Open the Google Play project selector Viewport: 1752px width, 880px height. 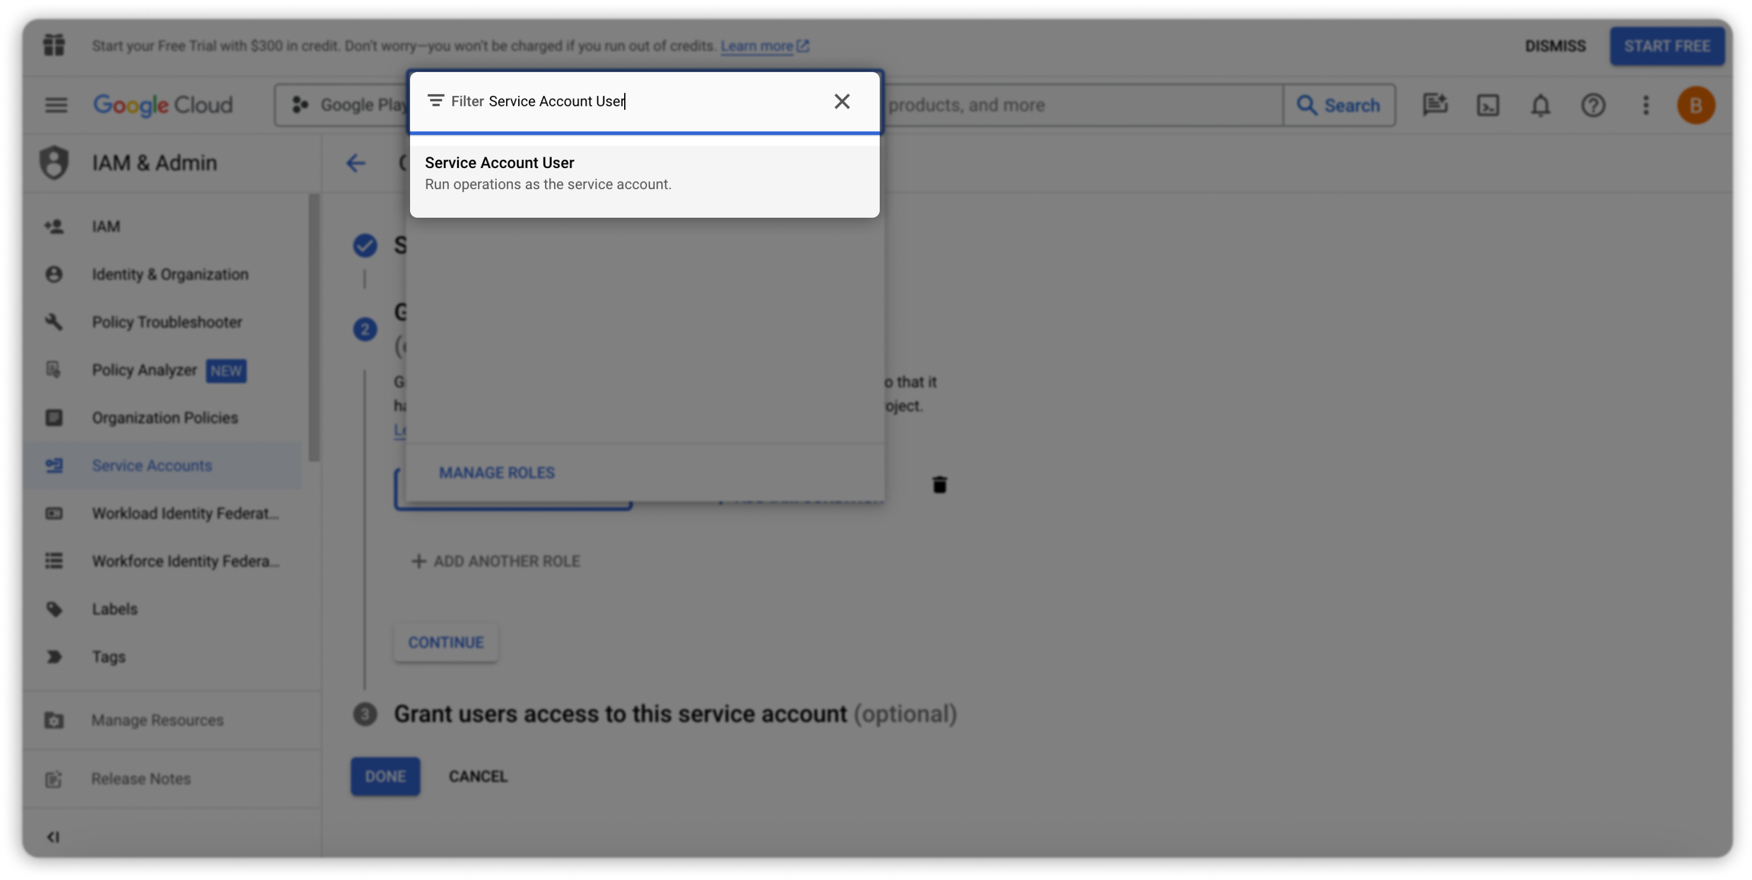click(x=347, y=105)
